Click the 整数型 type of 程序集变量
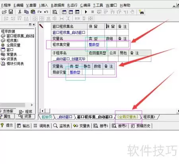 pyautogui.click(x=94, y=45)
